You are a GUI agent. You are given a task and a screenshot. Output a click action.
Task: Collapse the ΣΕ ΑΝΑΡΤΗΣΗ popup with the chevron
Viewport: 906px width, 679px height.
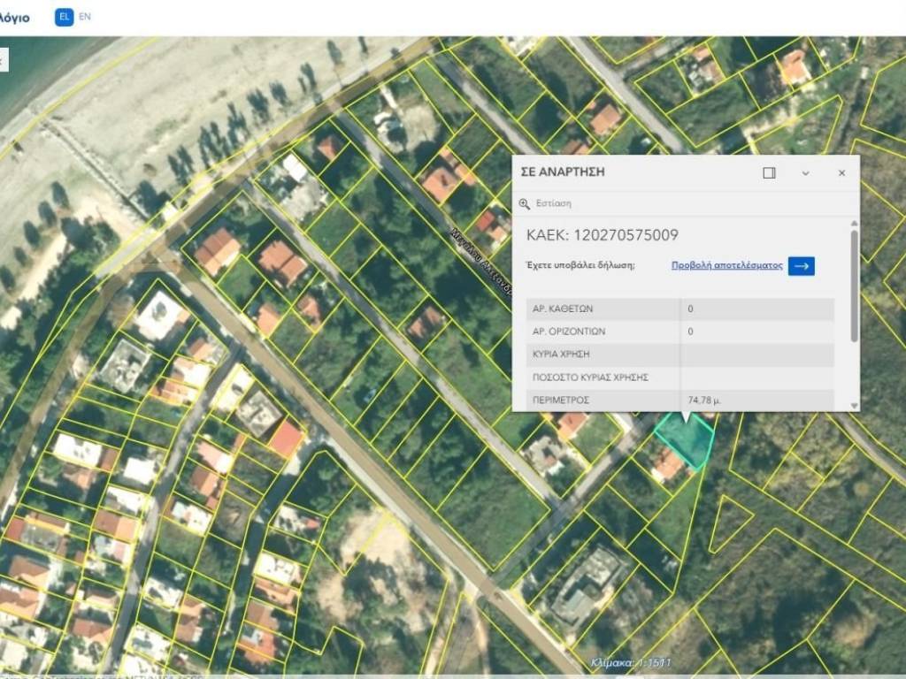click(805, 173)
